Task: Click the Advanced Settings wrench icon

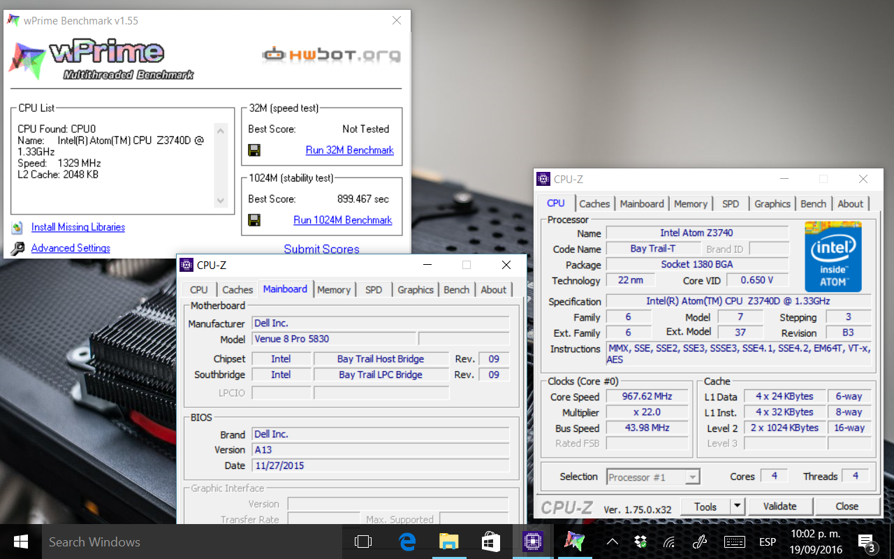Action: click(x=17, y=248)
